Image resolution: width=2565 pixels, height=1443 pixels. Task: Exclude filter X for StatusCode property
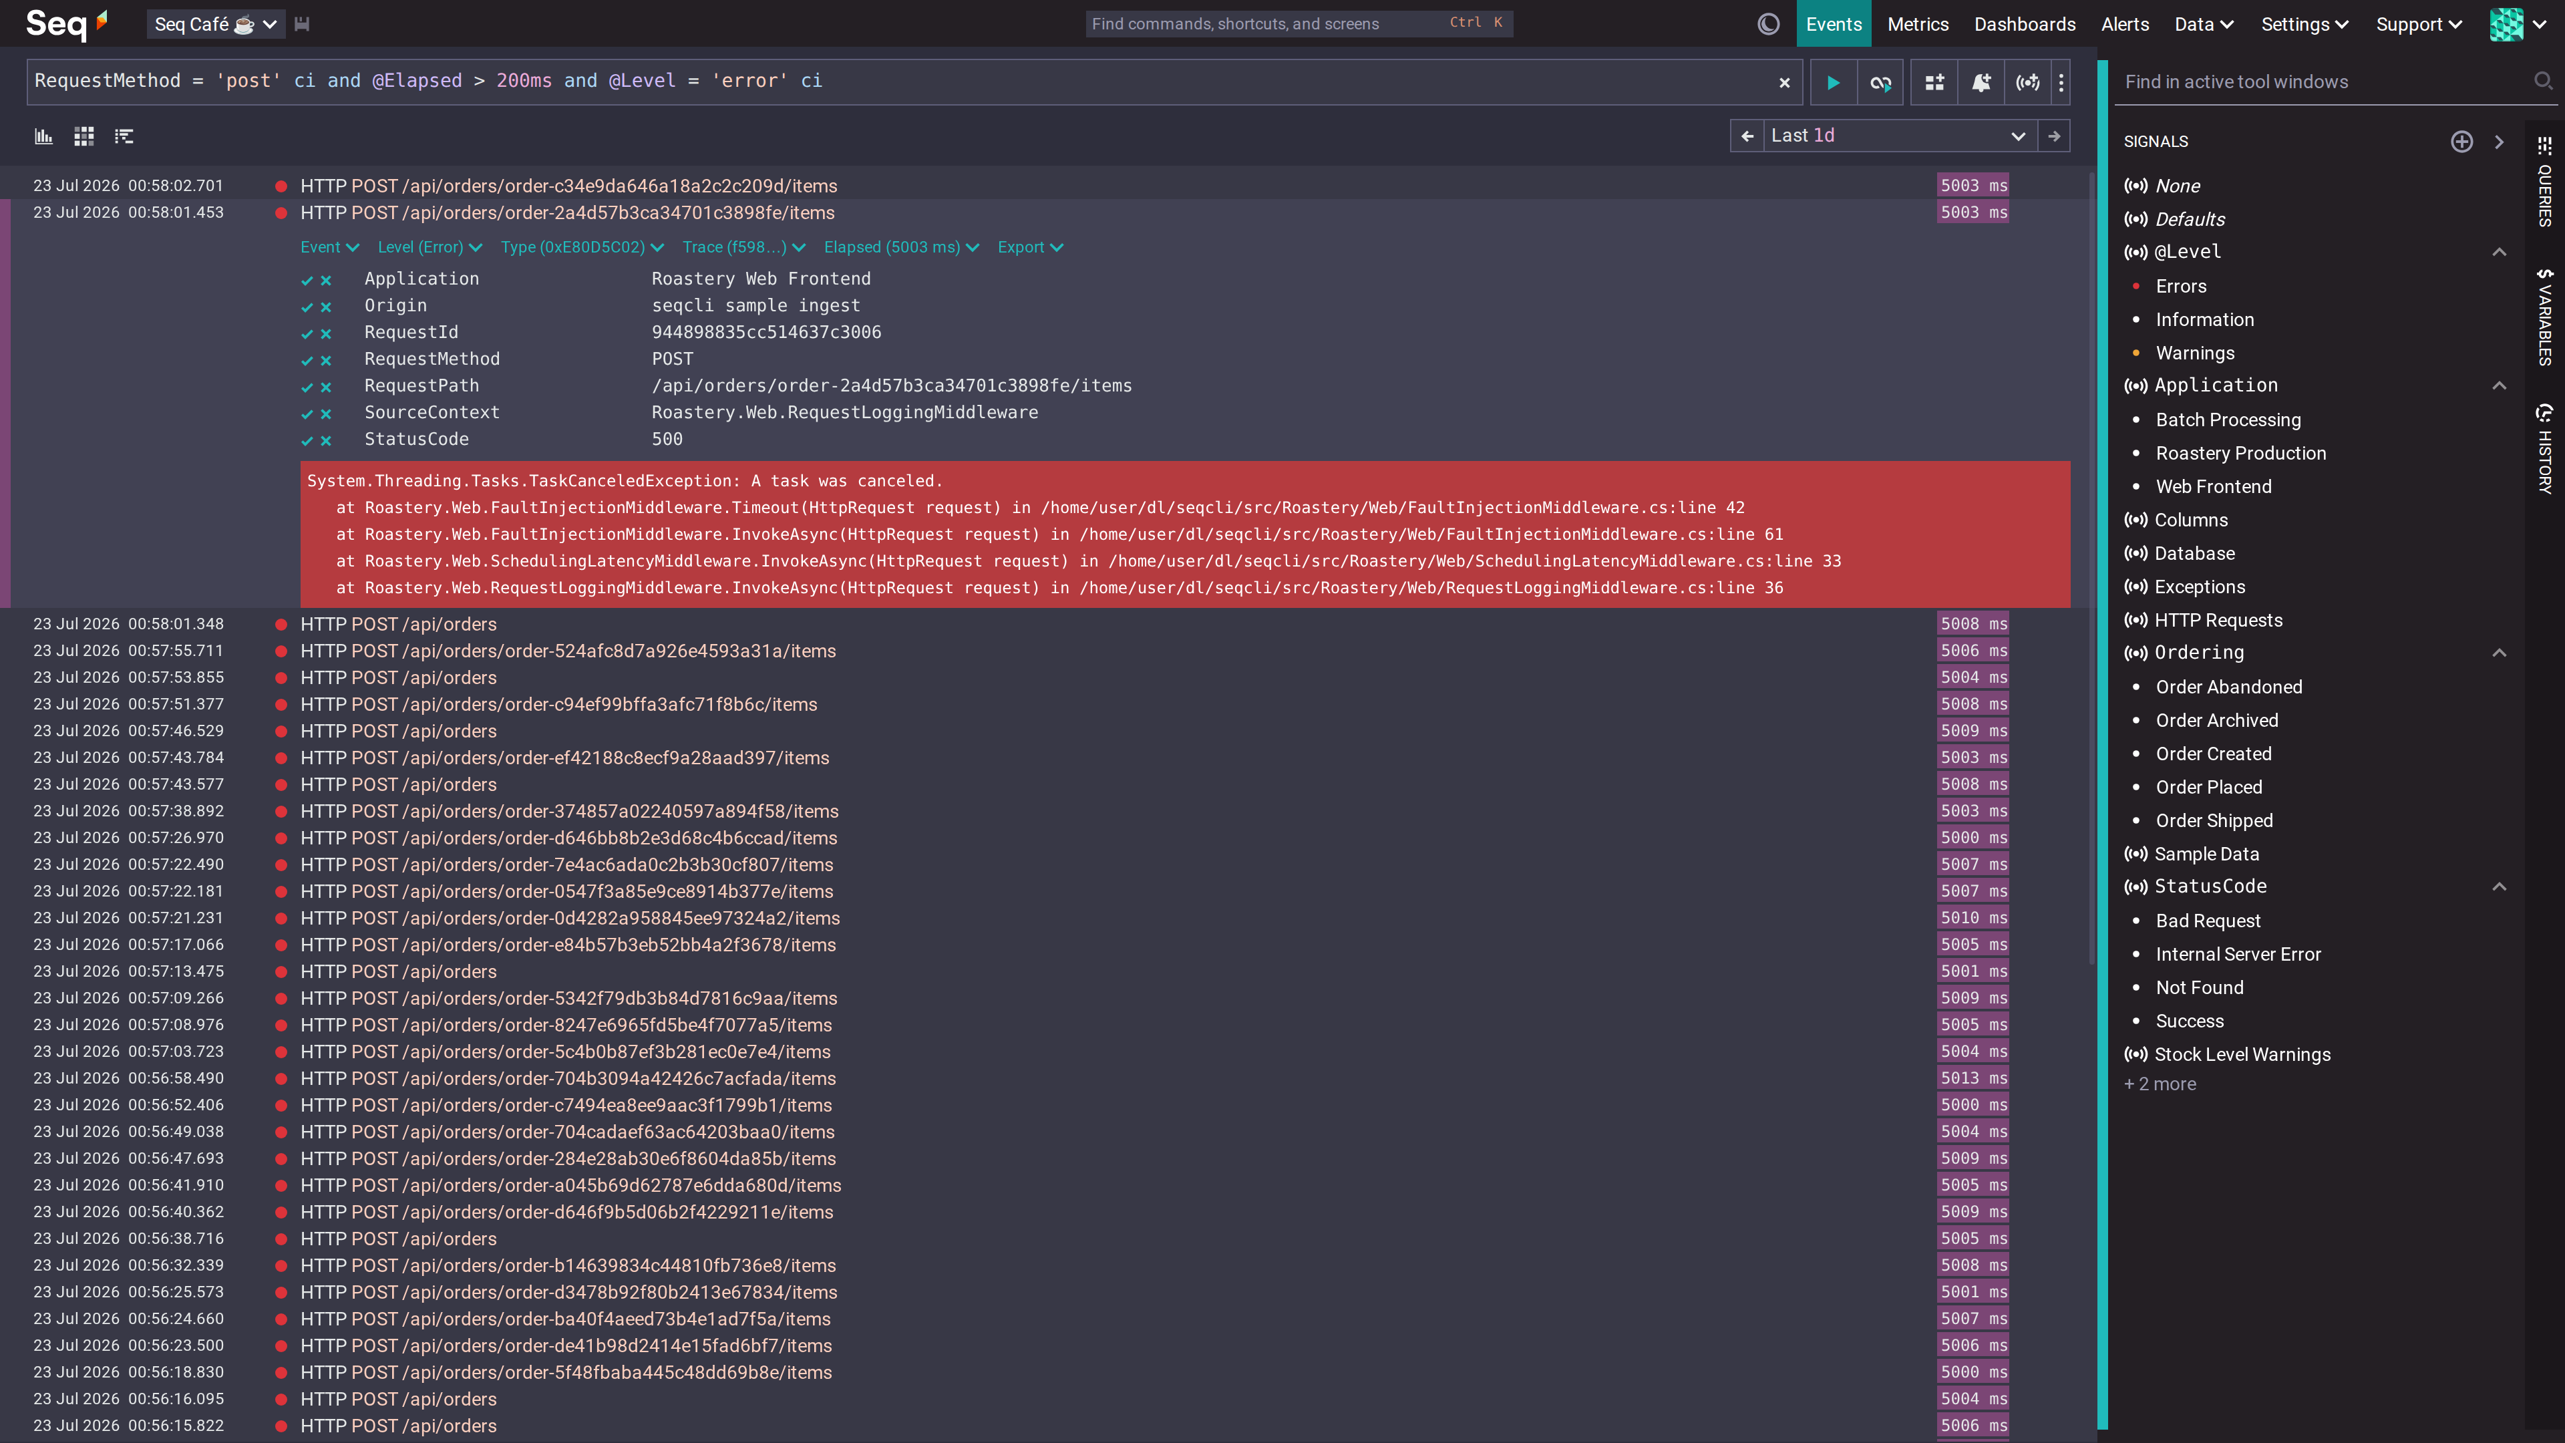pos(325,441)
